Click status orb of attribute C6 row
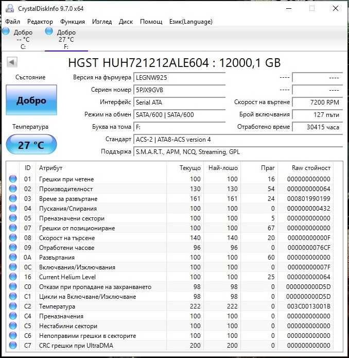The image size is (349, 358). point(13,336)
